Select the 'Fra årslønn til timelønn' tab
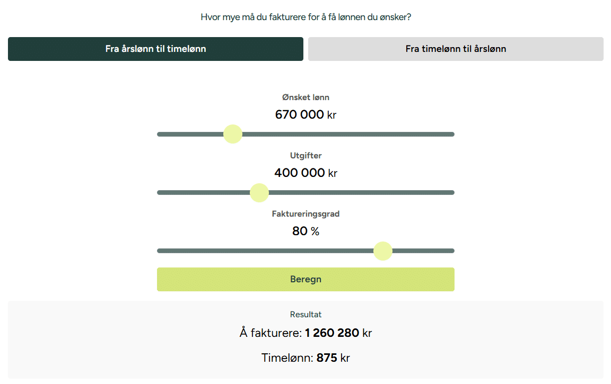Image resolution: width=611 pixels, height=384 pixels. coord(155,49)
